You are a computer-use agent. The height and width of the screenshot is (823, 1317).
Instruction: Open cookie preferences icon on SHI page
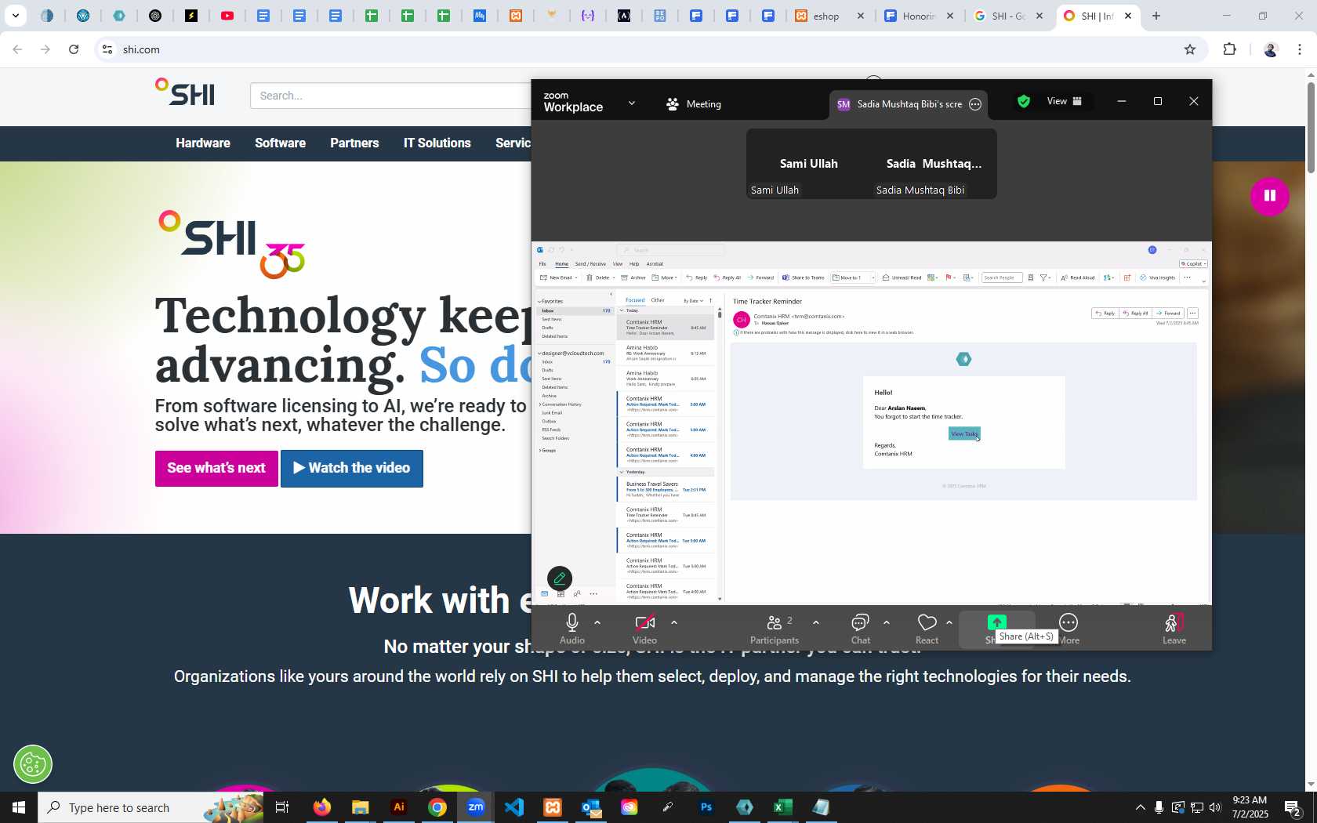point(33,764)
